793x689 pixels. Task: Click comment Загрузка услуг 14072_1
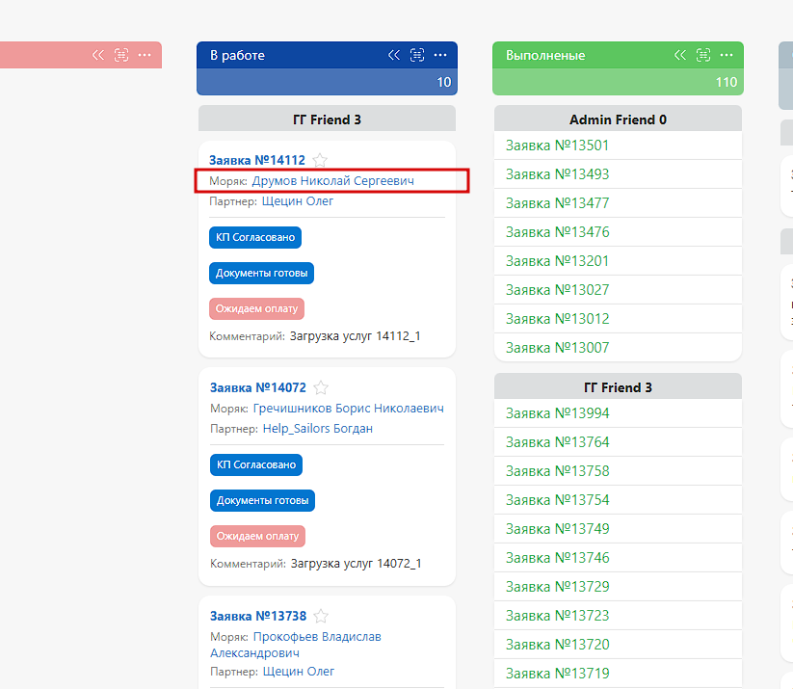(x=357, y=564)
